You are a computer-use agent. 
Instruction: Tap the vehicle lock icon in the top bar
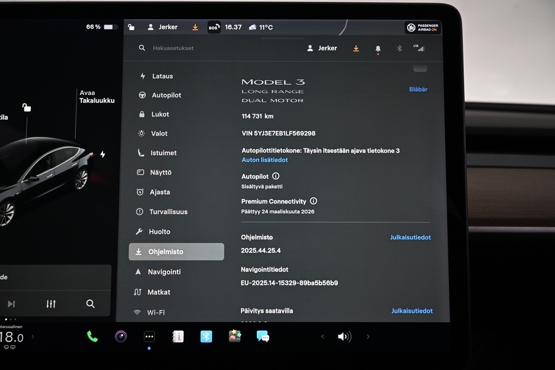131,27
